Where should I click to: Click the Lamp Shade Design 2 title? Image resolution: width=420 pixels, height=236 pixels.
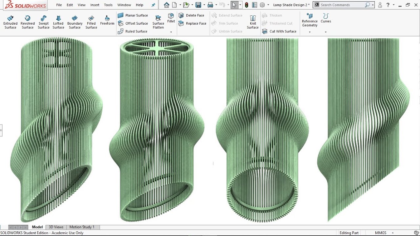coord(291,5)
